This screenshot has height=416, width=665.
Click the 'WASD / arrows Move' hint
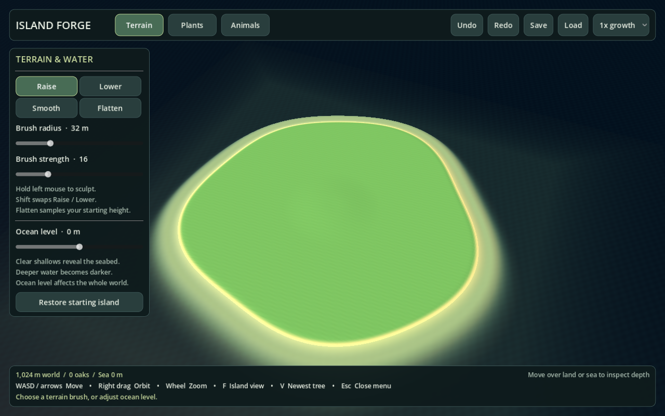point(49,386)
